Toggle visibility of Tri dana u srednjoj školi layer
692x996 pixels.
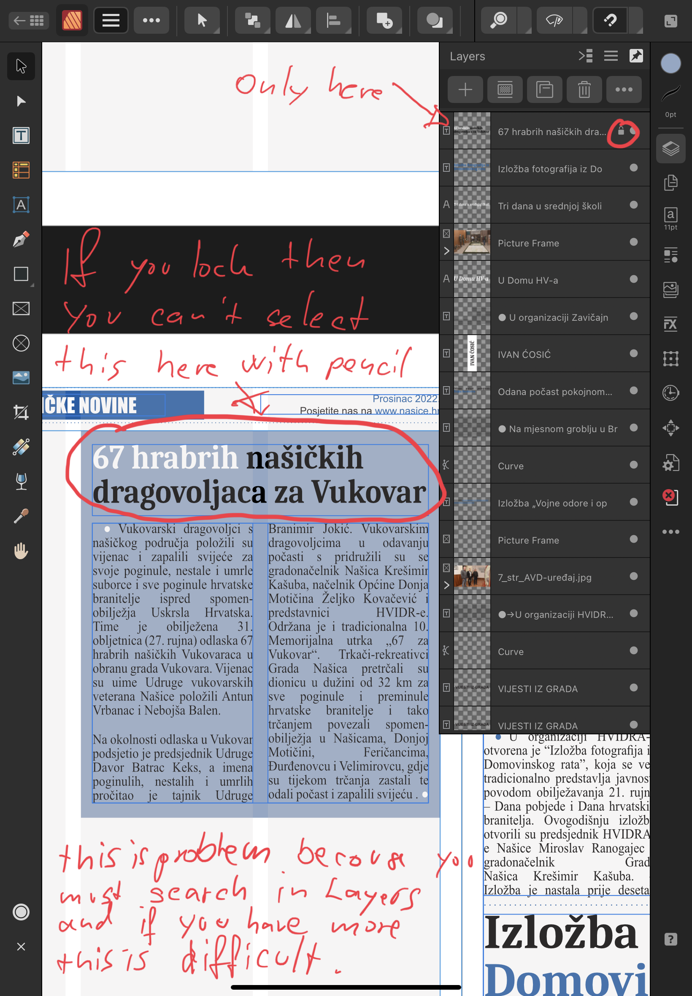[x=633, y=205]
